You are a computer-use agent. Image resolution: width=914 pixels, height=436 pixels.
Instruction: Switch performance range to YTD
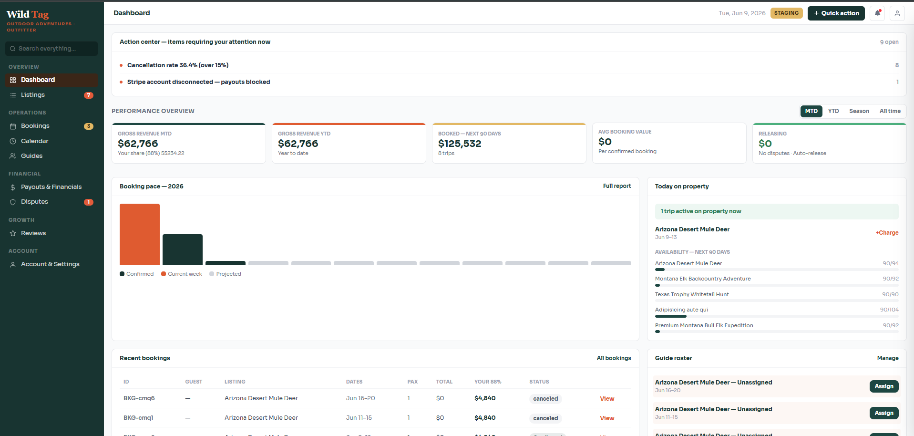click(833, 111)
